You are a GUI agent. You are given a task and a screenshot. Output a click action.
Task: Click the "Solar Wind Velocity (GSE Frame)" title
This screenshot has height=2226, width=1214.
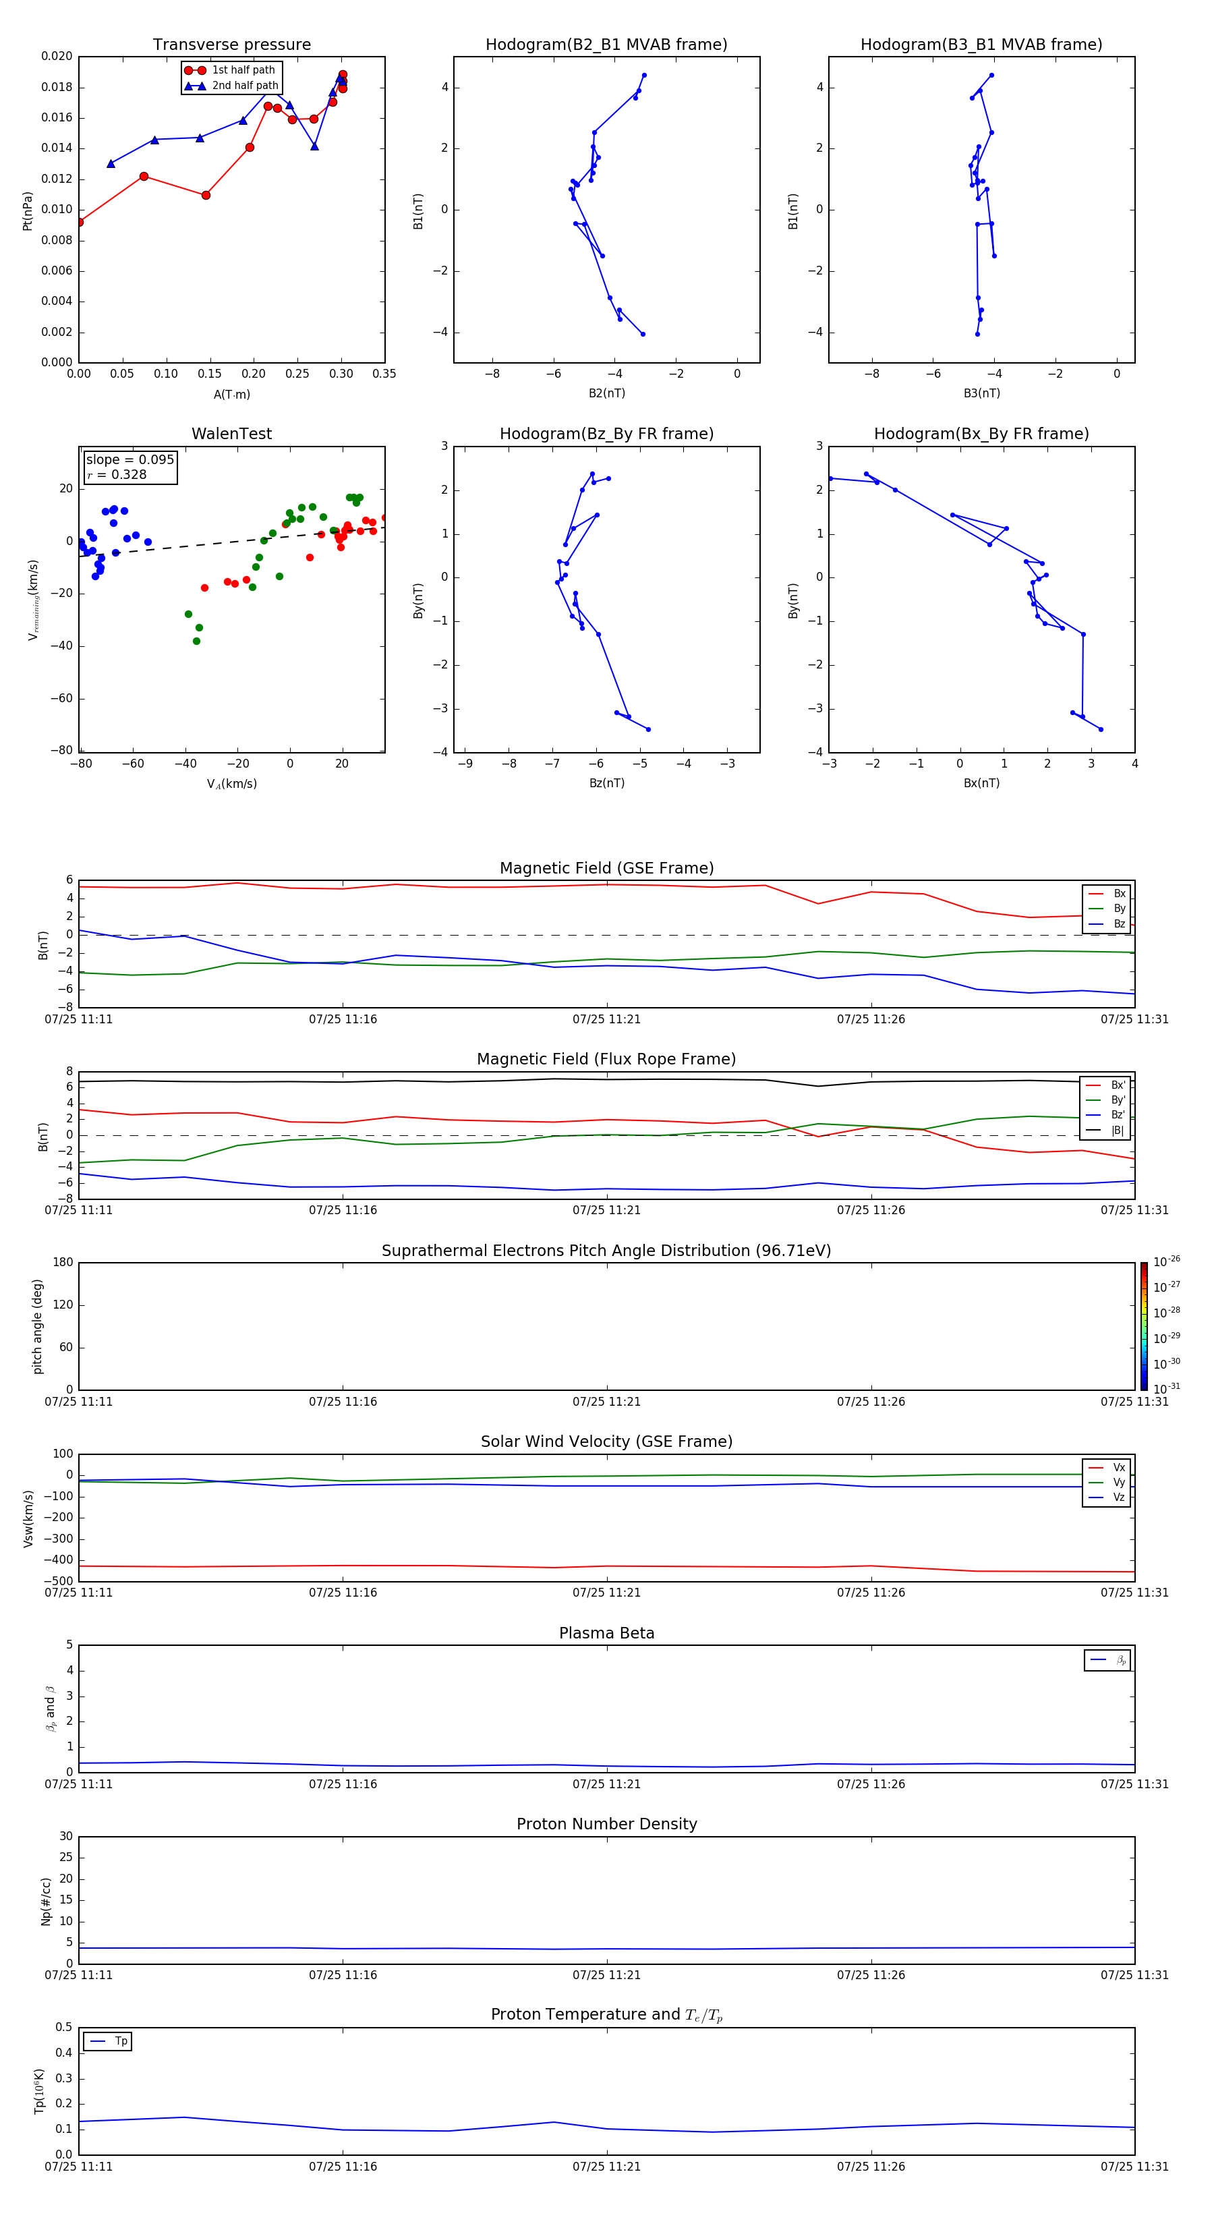(x=606, y=1442)
